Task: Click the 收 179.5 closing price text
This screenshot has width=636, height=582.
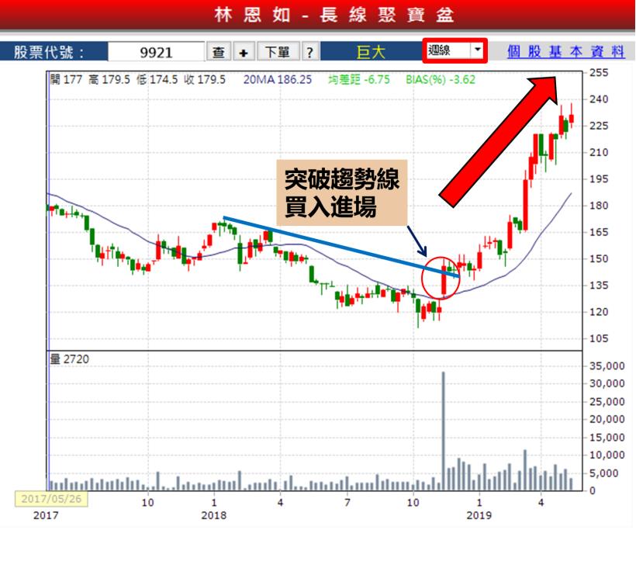Action: (205, 79)
